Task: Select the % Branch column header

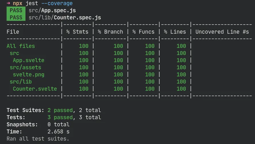Action: [x=110, y=32]
